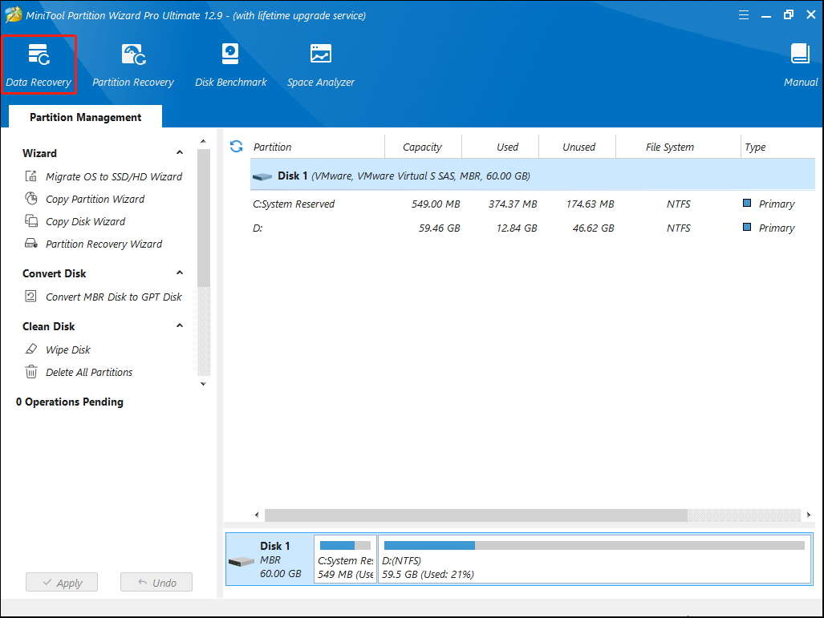Screen dimensions: 824x618
Task: Open the Disk Benchmark tool
Action: pyautogui.click(x=231, y=64)
